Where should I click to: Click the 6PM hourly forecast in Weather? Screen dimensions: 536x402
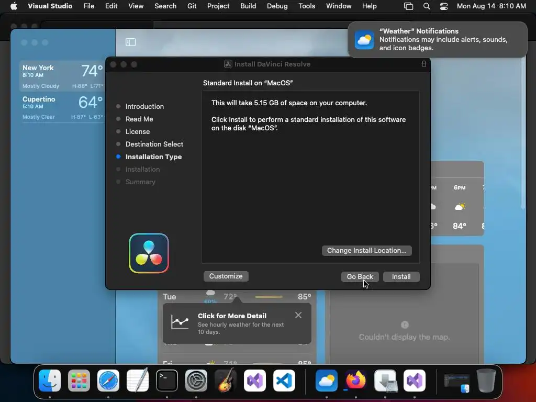(x=460, y=206)
